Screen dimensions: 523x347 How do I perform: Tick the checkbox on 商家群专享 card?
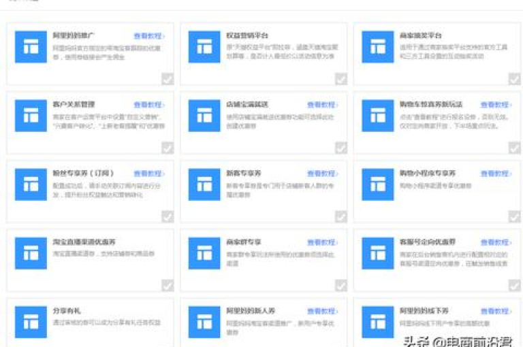(341, 285)
